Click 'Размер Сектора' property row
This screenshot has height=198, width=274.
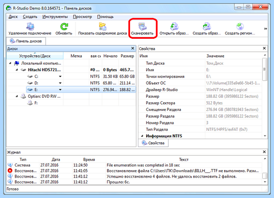pos(200,103)
